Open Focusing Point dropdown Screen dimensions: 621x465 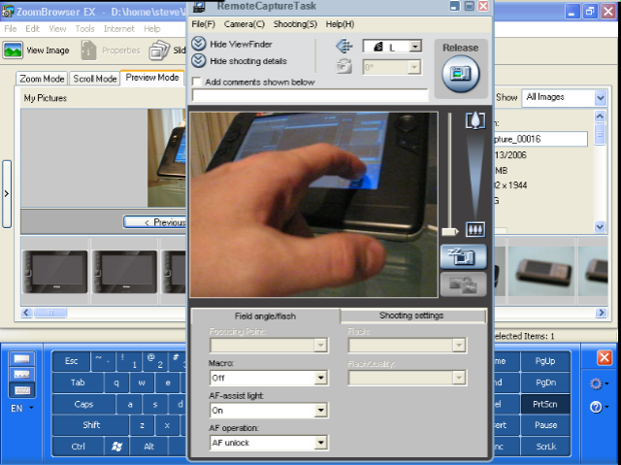(321, 346)
